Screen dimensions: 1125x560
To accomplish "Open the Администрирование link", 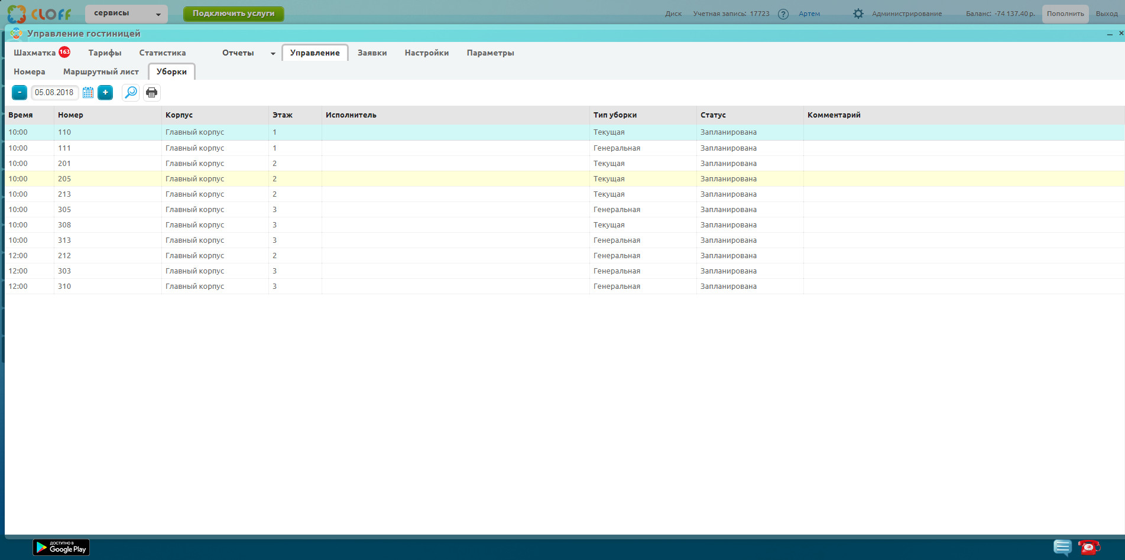I will [x=907, y=14].
